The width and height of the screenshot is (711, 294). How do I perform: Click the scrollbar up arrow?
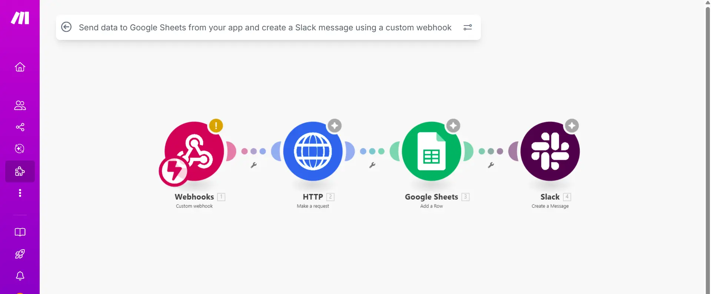tap(708, 3)
